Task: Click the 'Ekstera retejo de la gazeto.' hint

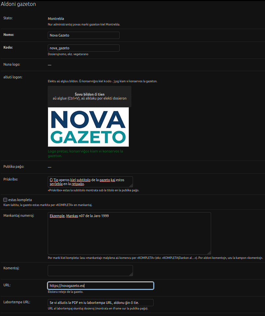Action: pyautogui.click(x=66, y=292)
